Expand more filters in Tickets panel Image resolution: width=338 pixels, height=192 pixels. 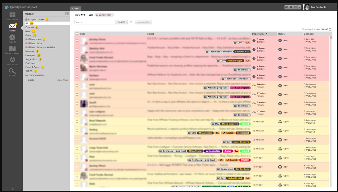pyautogui.click(x=63, y=80)
